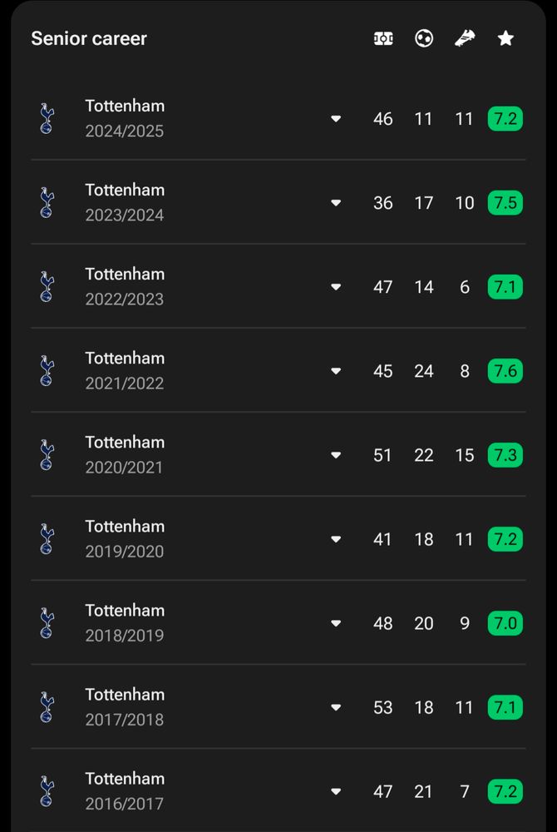Expand the 2017/2018 season dropdown arrow
Viewport: 557px width, 832px height.
pyautogui.click(x=336, y=707)
